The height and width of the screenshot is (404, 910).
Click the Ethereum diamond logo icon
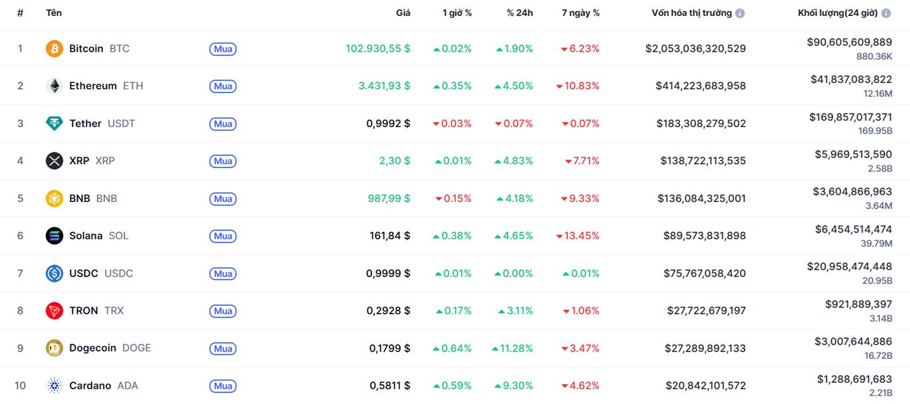(x=55, y=86)
